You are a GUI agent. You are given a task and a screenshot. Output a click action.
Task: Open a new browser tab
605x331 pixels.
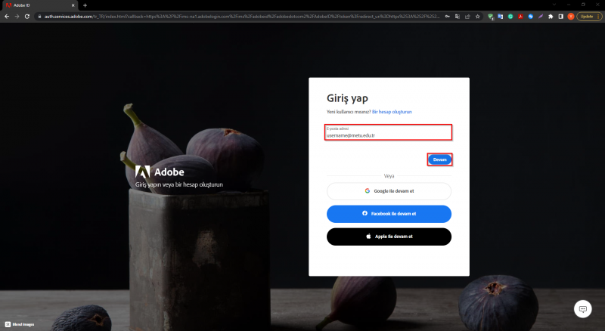pos(85,5)
